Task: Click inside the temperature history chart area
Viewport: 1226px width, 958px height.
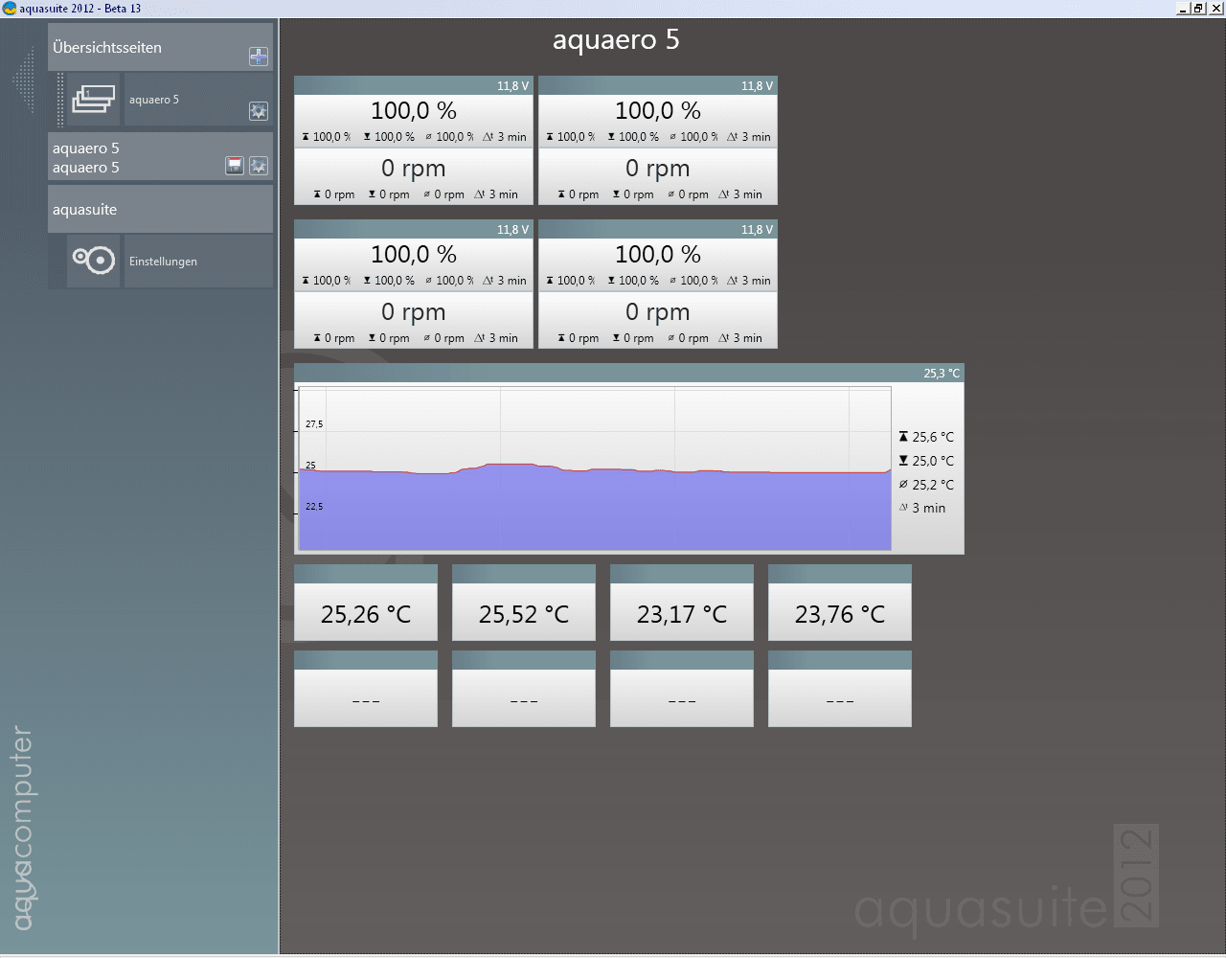Action: tap(595, 468)
